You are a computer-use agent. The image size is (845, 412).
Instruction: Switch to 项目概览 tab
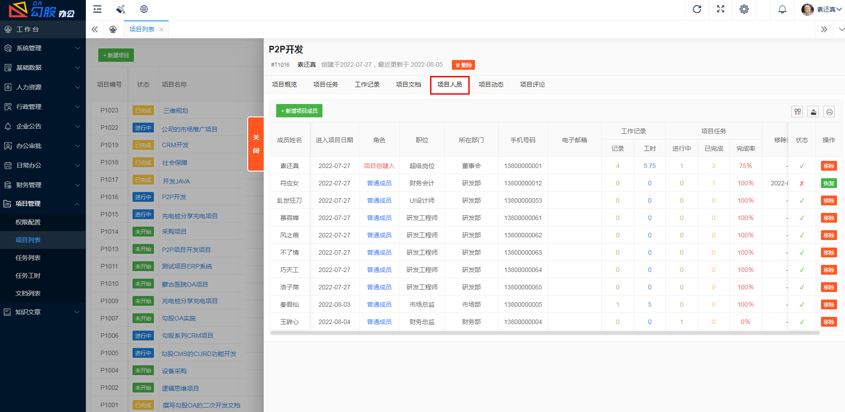tap(284, 84)
